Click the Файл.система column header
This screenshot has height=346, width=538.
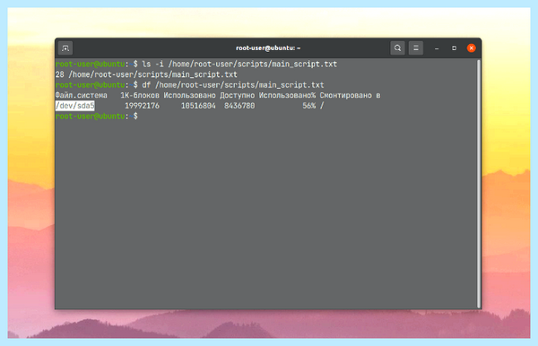tap(82, 95)
